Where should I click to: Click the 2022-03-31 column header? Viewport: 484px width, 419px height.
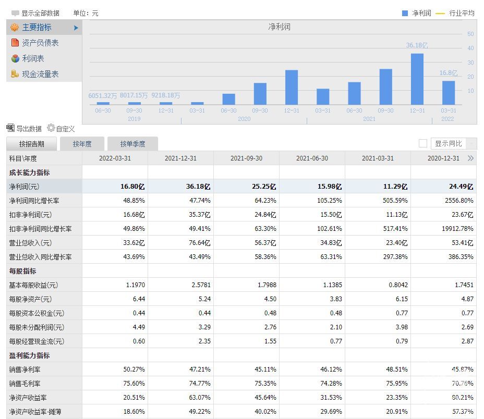click(115, 158)
